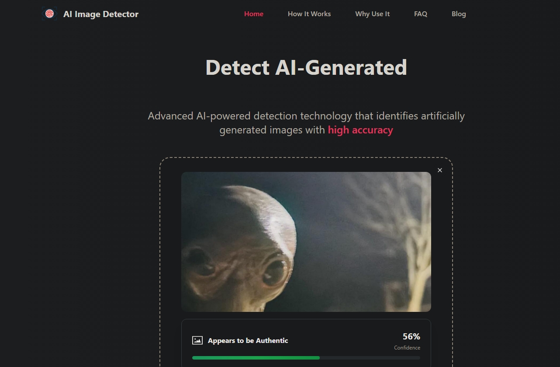Select the Appears to be Authentic label
Image resolution: width=560 pixels, height=367 pixels.
point(248,340)
